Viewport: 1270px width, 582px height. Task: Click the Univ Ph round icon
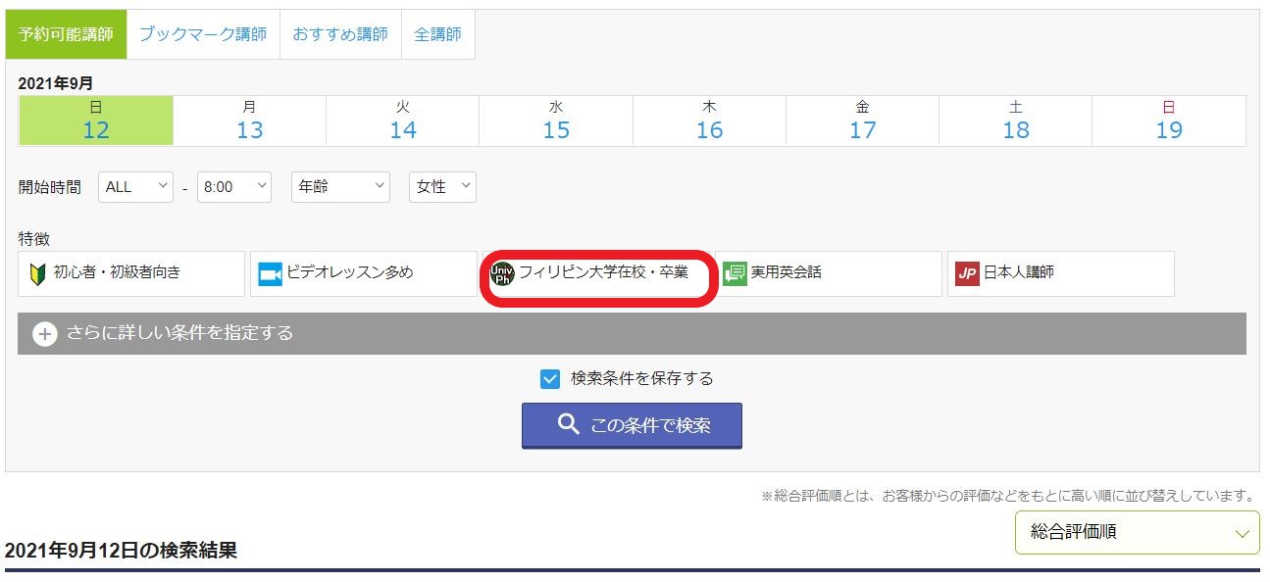point(502,274)
